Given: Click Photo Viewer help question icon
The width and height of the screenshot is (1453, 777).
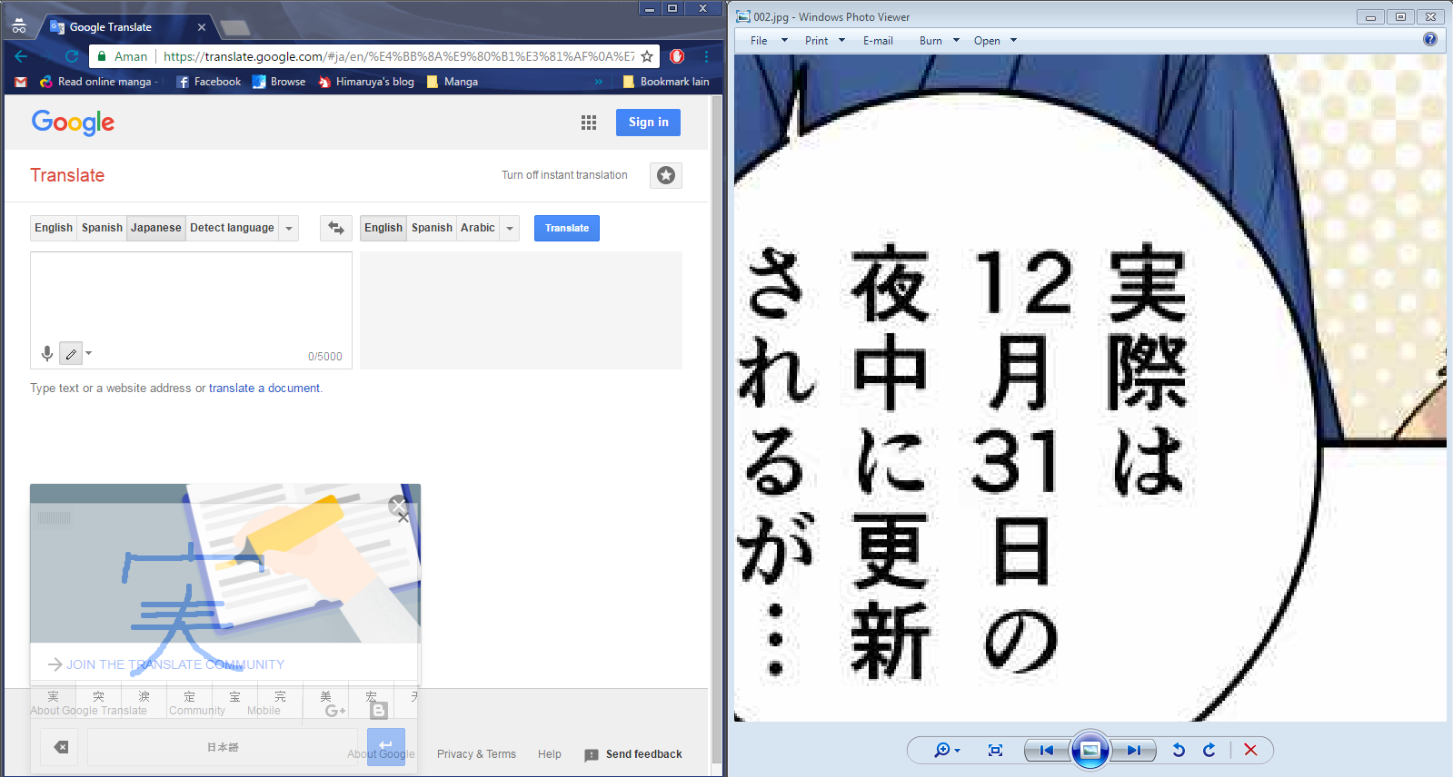Looking at the screenshot, I should (1430, 39).
